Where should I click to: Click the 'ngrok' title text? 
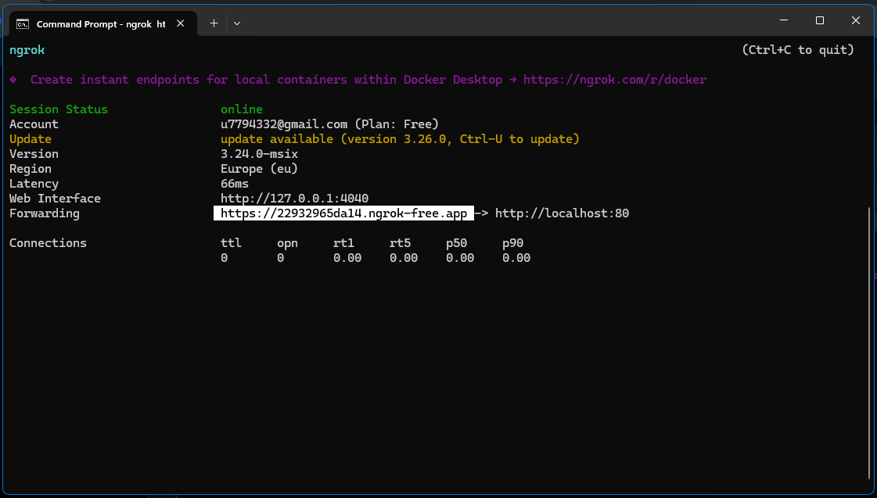27,50
